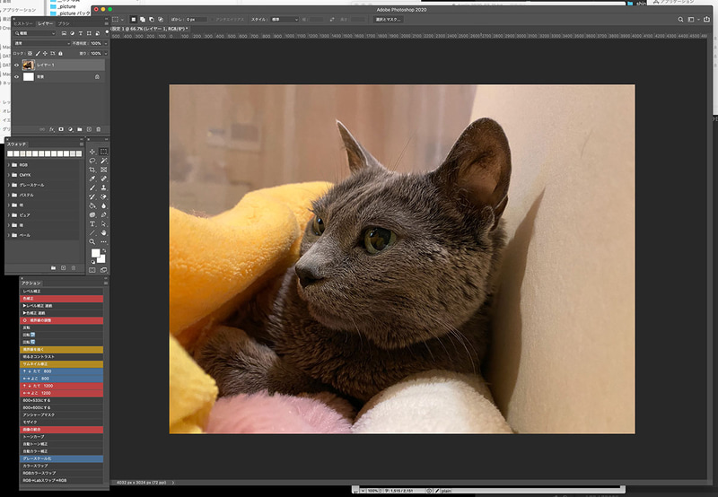Click the 選択とマスク button

[x=389, y=20]
